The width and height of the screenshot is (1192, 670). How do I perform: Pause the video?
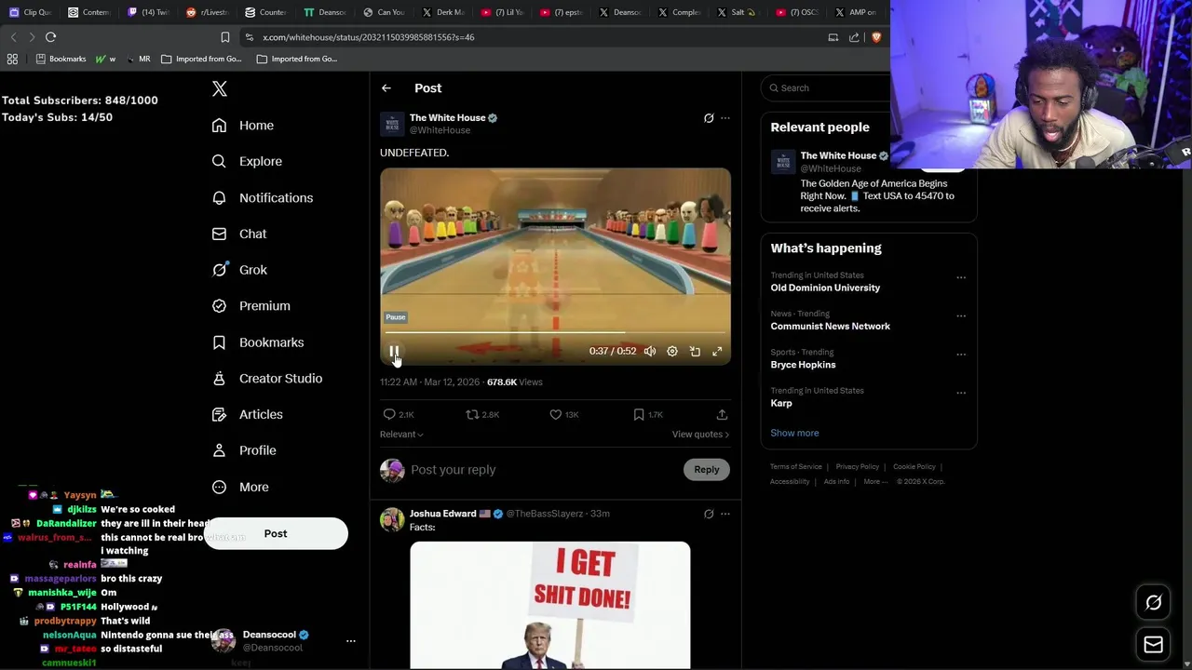[x=394, y=352]
